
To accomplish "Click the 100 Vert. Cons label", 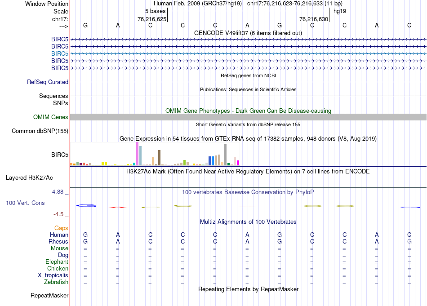I will [x=25, y=203].
